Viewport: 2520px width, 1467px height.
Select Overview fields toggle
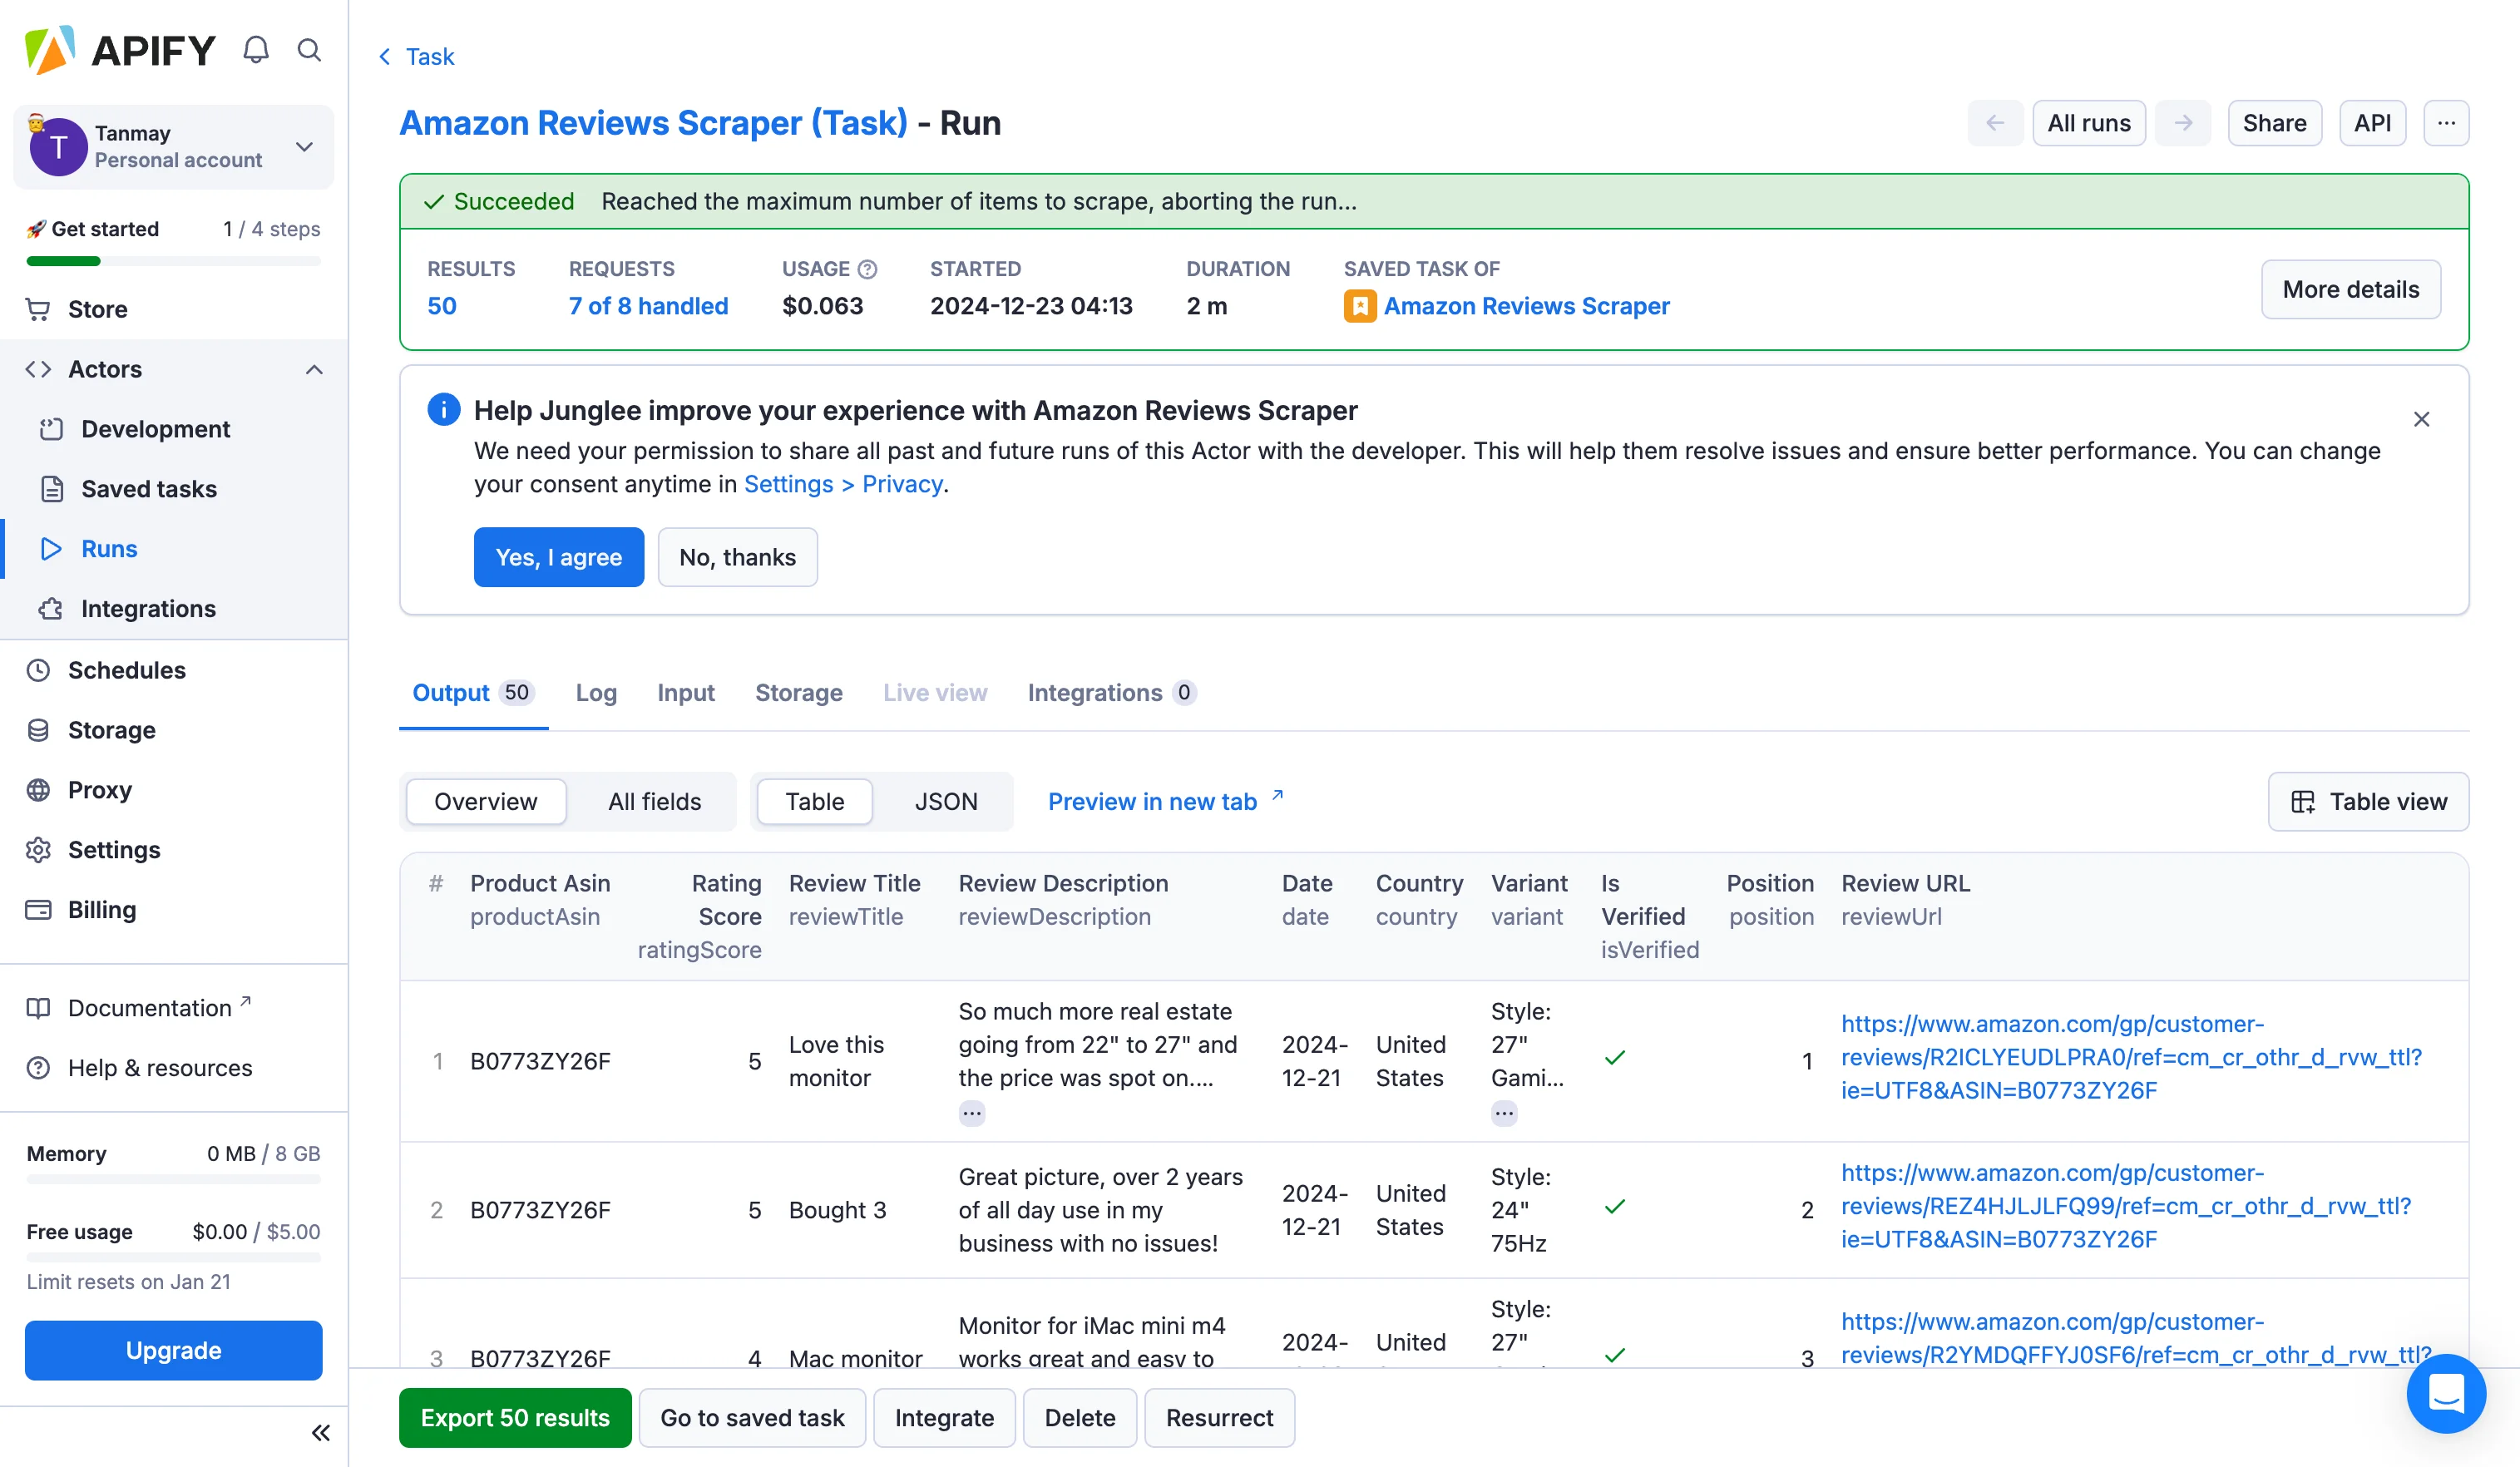485,801
